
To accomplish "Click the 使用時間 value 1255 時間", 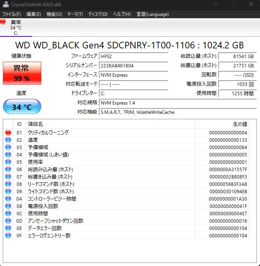I will coord(237,93).
